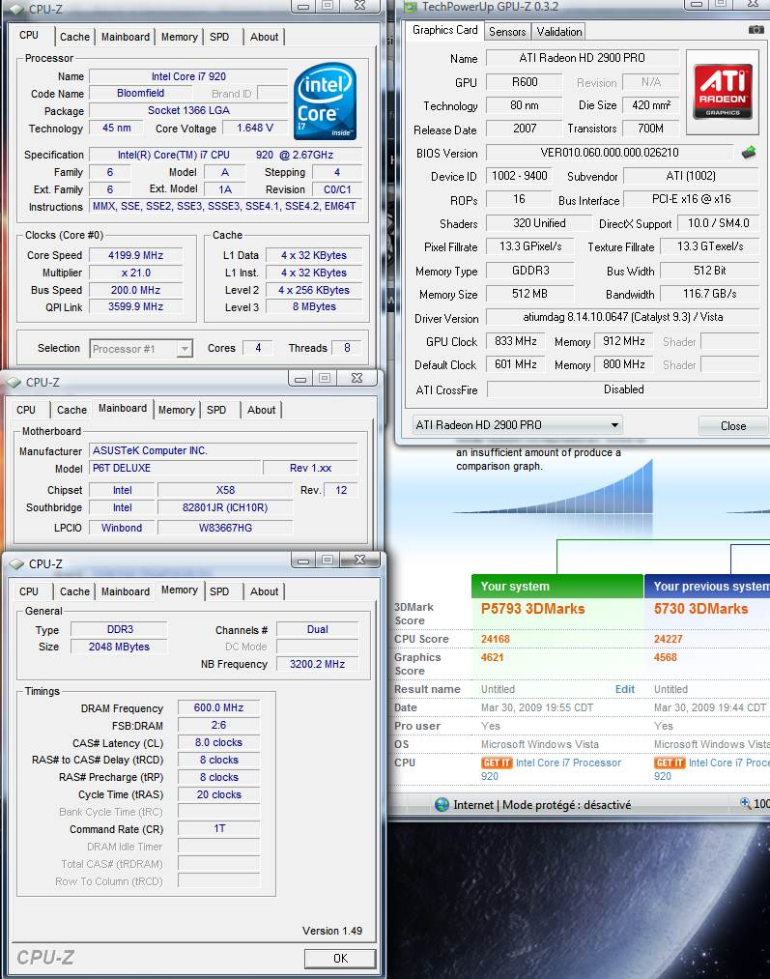This screenshot has width=770, height=979.
Task: Click the Core Speed 4199.9 MHz value
Action: (136, 255)
